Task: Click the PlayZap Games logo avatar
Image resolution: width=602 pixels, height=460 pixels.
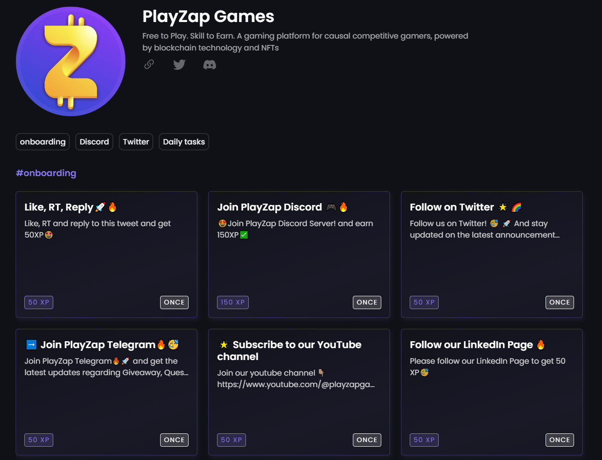Action: coord(70,61)
